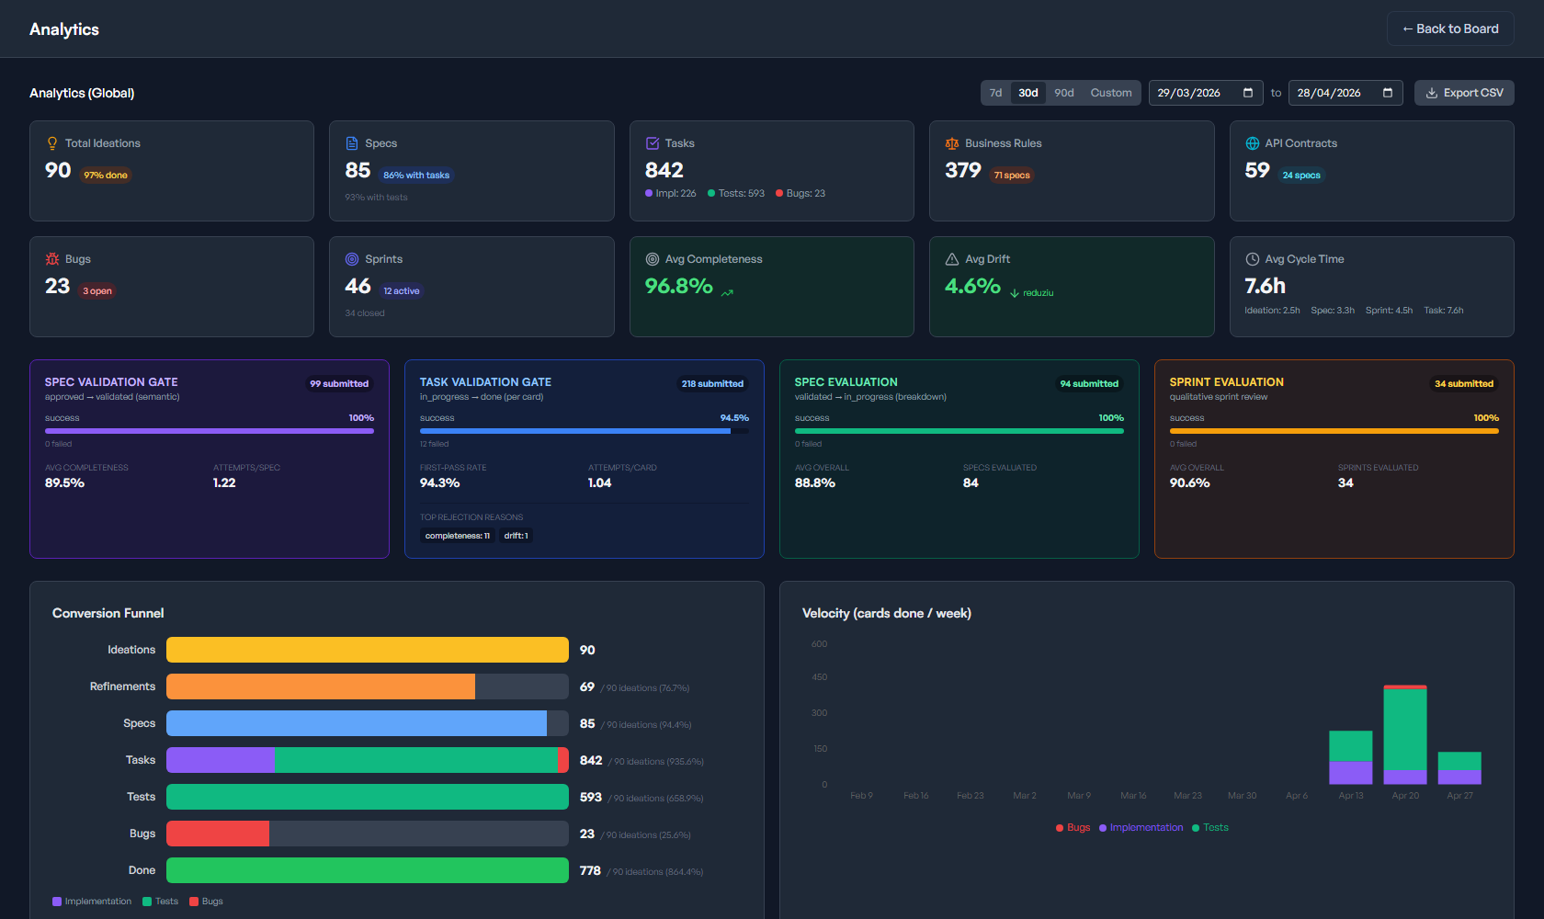Click the Spec Validation Gate success progress bar
1544x919 pixels.
point(210,430)
